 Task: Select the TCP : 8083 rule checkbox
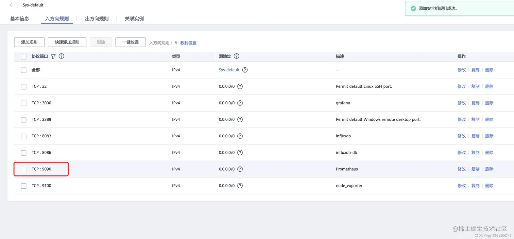pyautogui.click(x=23, y=136)
